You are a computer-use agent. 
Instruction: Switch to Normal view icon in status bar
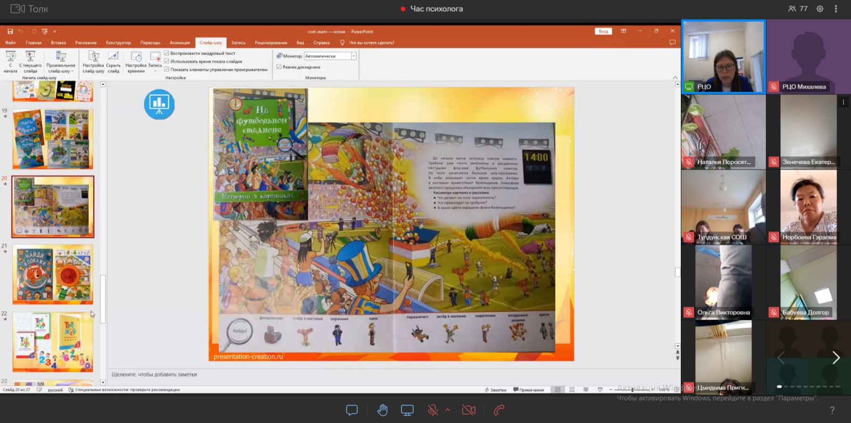[557, 390]
